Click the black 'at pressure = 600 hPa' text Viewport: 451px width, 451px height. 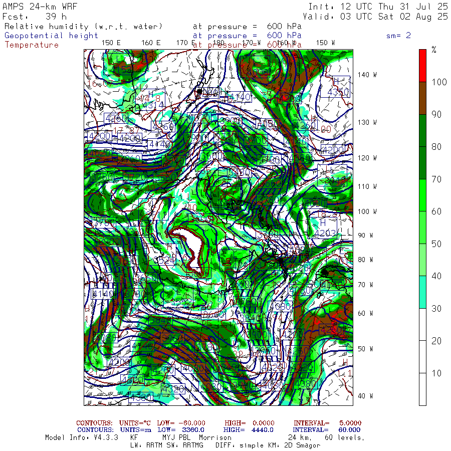pos(247,27)
